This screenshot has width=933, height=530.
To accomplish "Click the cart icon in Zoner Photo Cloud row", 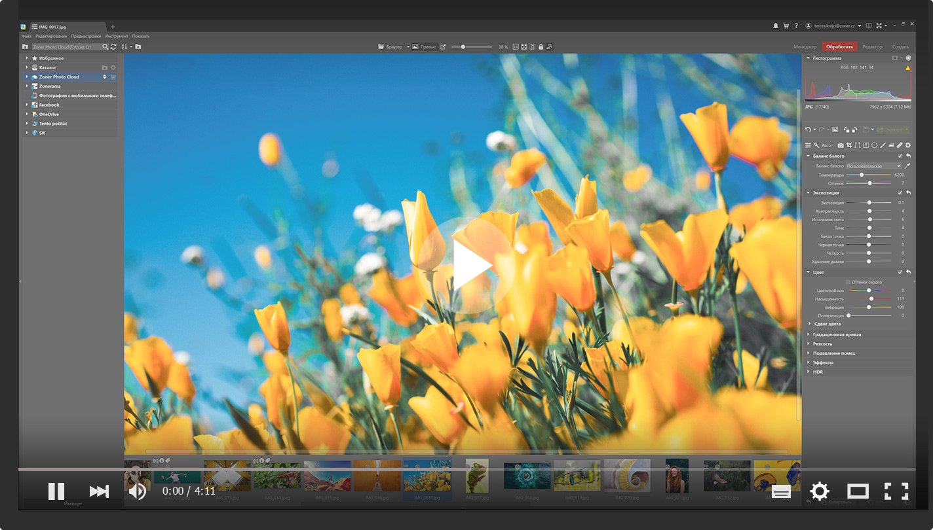I will (x=113, y=77).
